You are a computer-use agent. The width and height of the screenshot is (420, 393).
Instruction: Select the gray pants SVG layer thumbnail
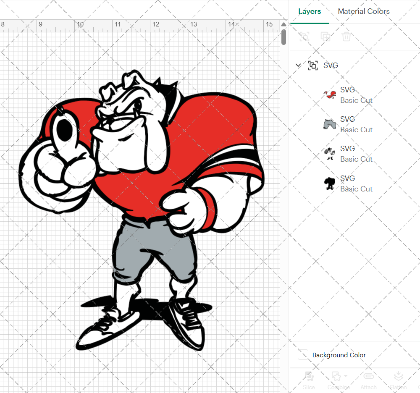pos(330,124)
